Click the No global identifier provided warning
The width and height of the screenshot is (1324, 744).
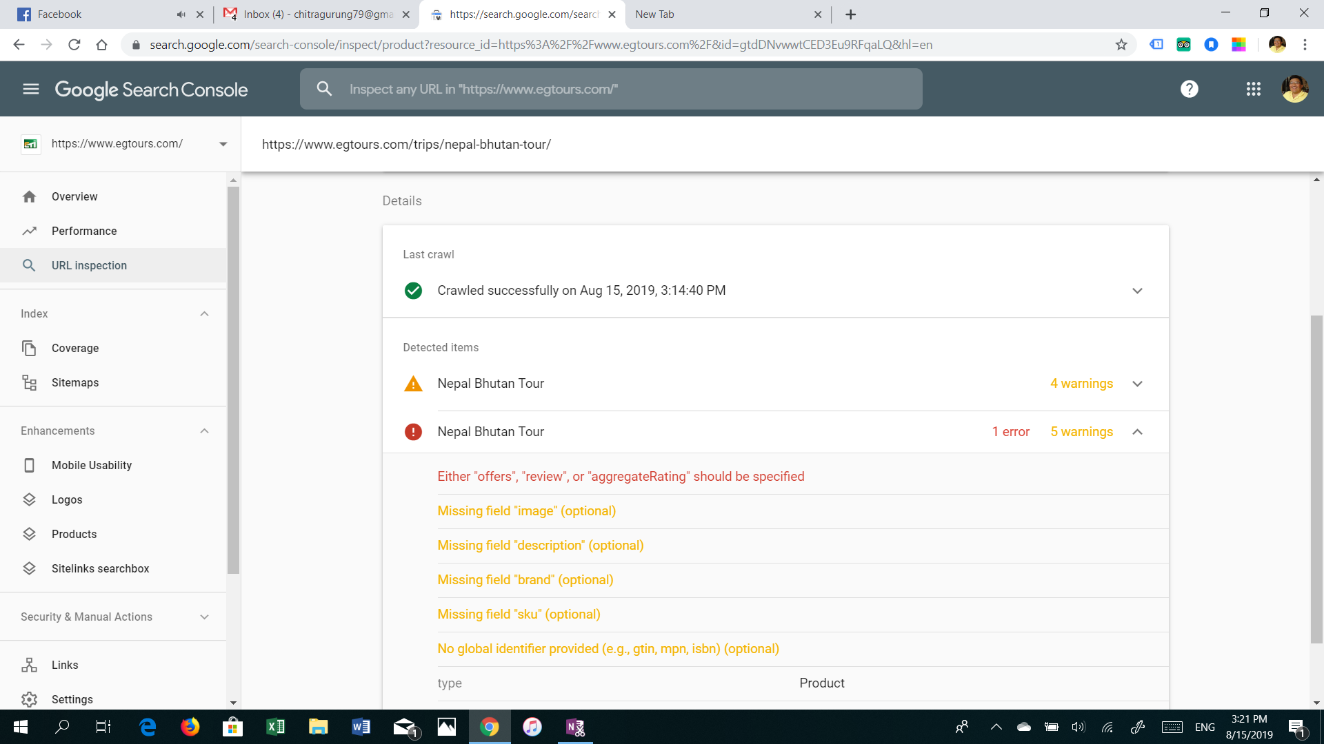[608, 649]
